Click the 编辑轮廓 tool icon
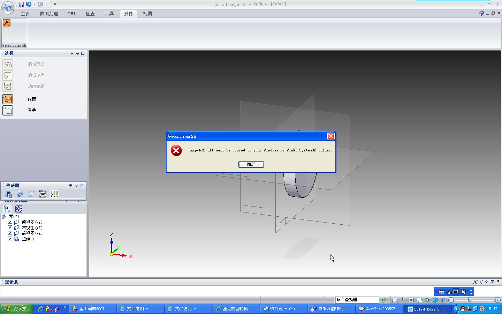Image resolution: width=502 pixels, height=314 pixels. [8, 75]
